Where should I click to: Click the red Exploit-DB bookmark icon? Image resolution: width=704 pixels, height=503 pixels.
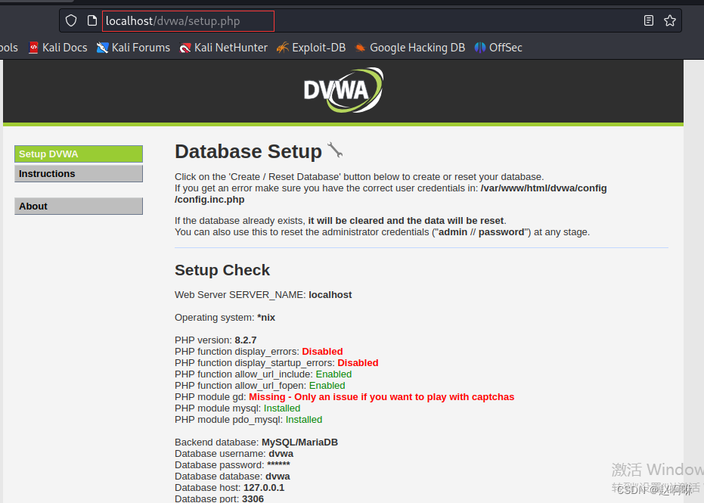[x=281, y=47]
